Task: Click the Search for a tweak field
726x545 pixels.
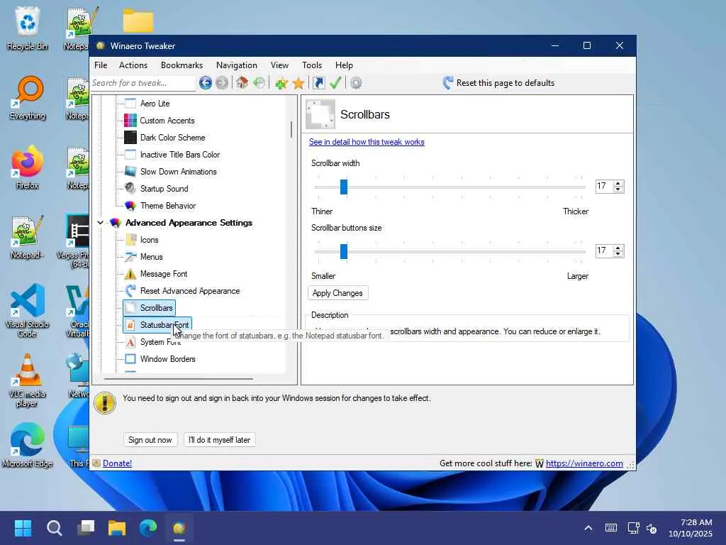Action: 143,83
